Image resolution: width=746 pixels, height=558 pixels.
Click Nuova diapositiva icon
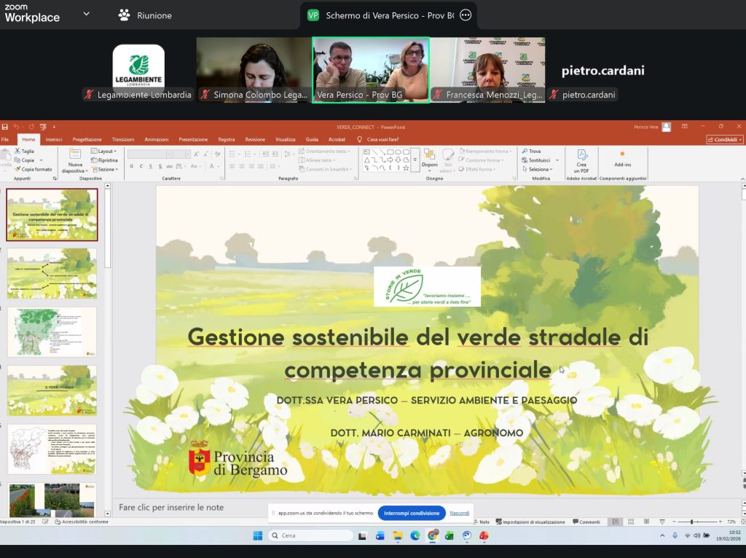75,155
